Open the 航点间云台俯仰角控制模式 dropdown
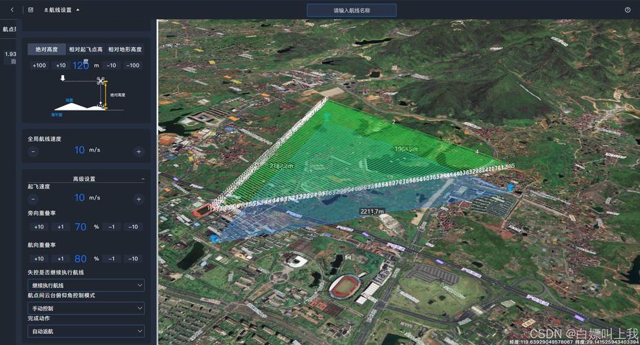Screen dimensions: 640x345 point(86,308)
